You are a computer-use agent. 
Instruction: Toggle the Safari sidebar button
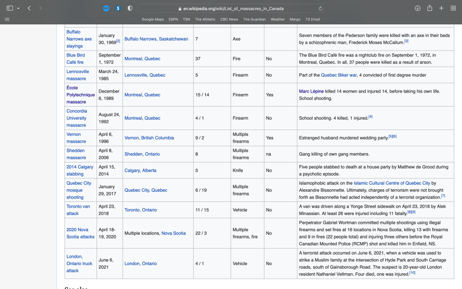click(x=9, y=8)
